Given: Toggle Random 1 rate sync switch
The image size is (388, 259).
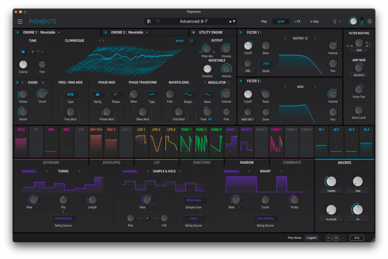Looking at the screenshot, I should (38, 207).
